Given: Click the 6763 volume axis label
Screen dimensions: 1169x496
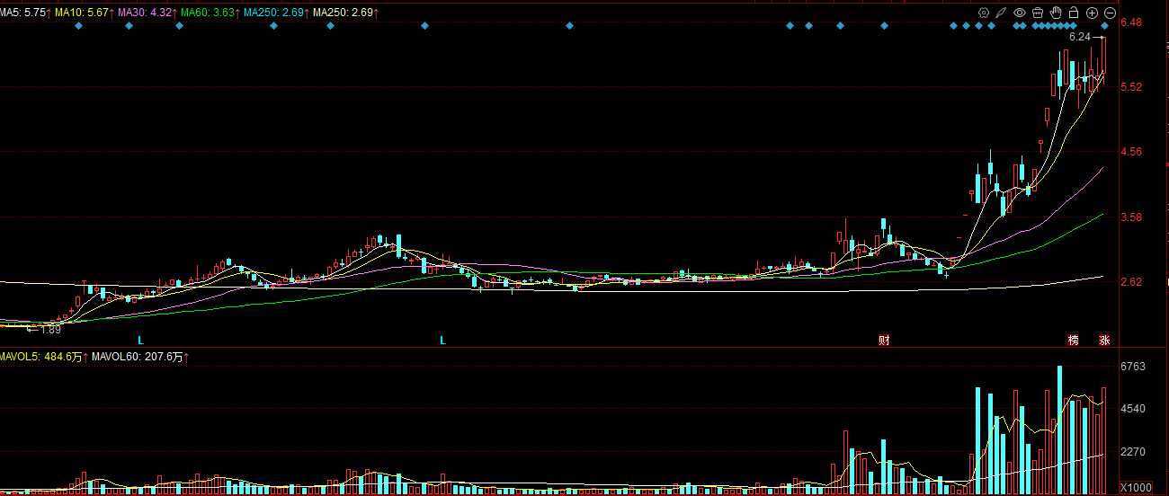Looking at the screenshot, I should 1132,367.
